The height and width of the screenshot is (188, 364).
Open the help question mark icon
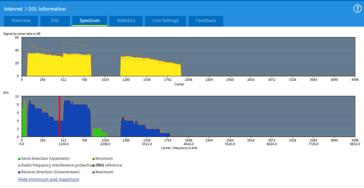click(x=357, y=9)
